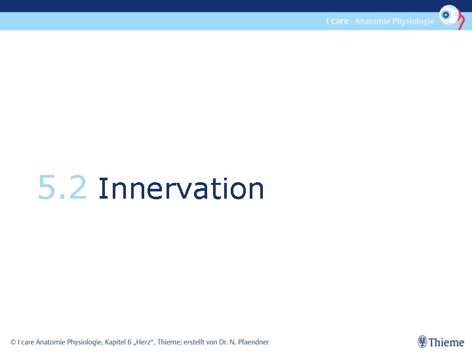Click the Thieme logo in the footer
This screenshot has height=354, width=472.
tap(441, 342)
